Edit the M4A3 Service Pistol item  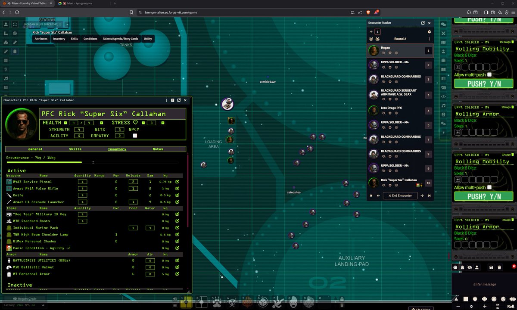(177, 182)
